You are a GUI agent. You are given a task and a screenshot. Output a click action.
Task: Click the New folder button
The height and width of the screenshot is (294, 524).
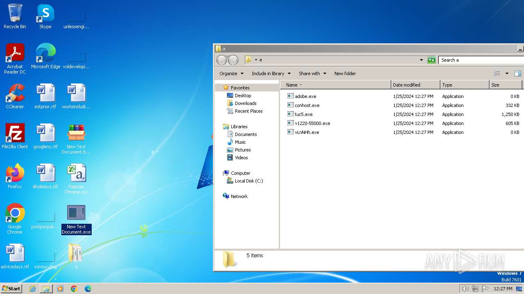345,73
